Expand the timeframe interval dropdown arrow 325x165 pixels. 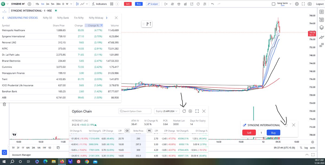71,4
